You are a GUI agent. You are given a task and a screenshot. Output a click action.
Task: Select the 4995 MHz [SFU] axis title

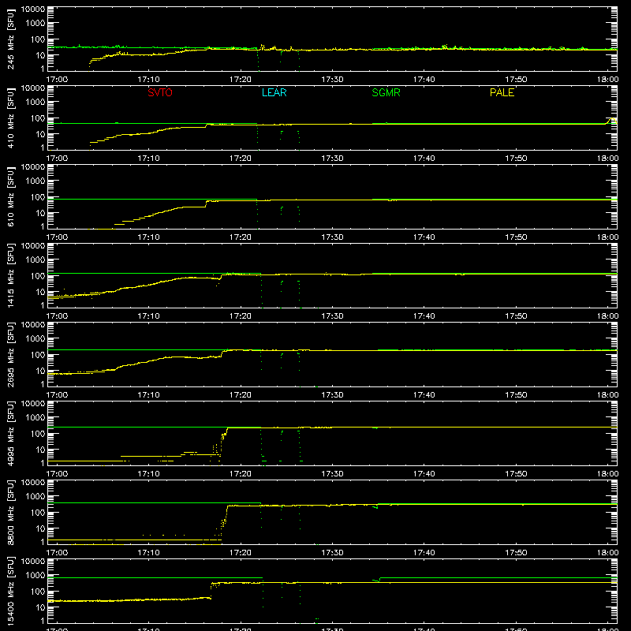pos(11,433)
